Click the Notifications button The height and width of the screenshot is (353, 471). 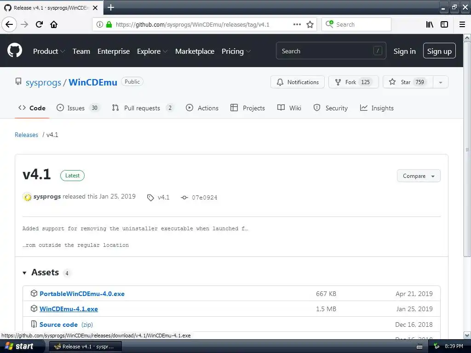click(x=298, y=82)
